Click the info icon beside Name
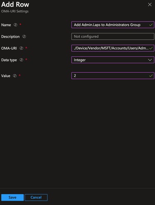The width and height of the screenshot is (155, 205). click(15, 25)
